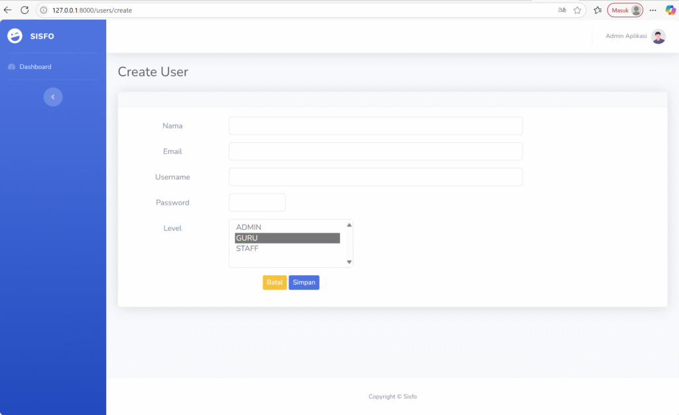679x415 pixels.
Task: Click the Dashboard speedometer icon
Action: click(x=11, y=67)
